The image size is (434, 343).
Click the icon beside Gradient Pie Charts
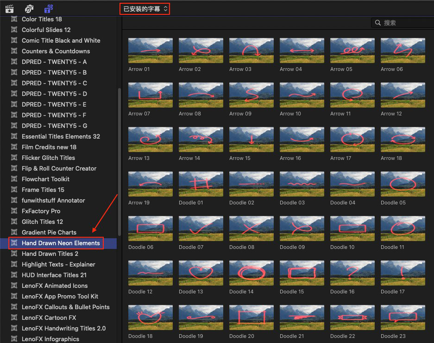(x=14, y=233)
